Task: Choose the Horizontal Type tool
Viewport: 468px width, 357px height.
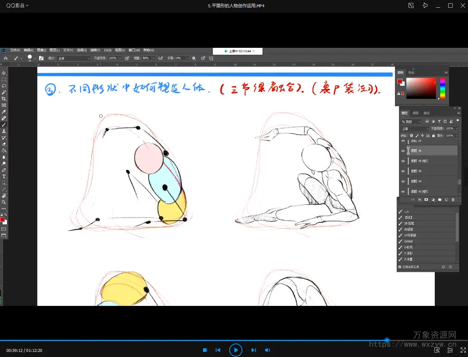Action: [x=4, y=177]
